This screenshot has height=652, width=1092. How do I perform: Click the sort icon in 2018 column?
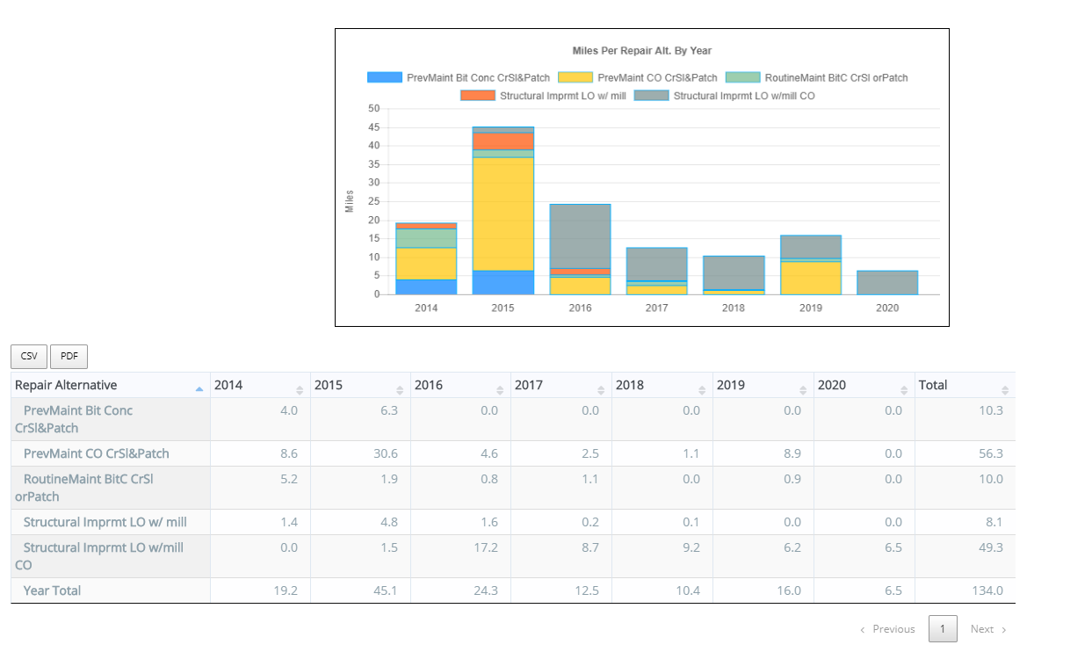point(702,389)
